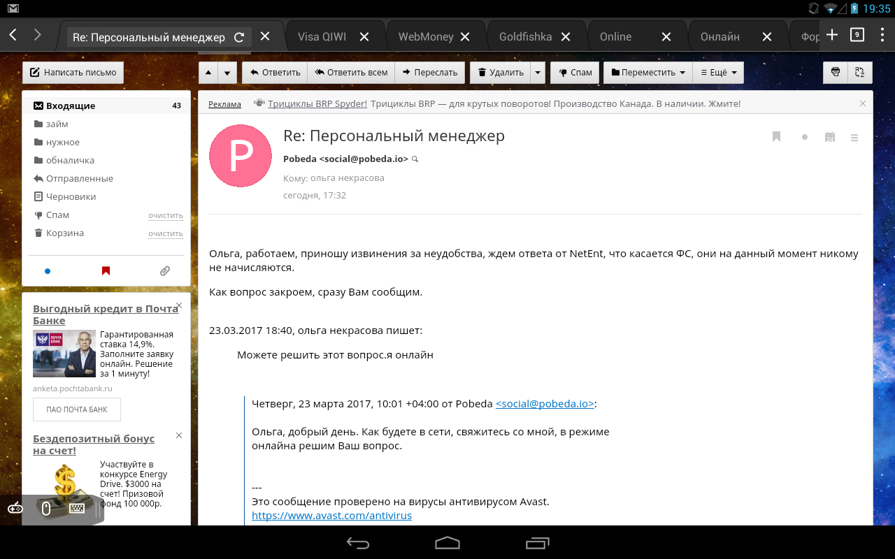Reply to all with Ответить всем

coord(351,73)
